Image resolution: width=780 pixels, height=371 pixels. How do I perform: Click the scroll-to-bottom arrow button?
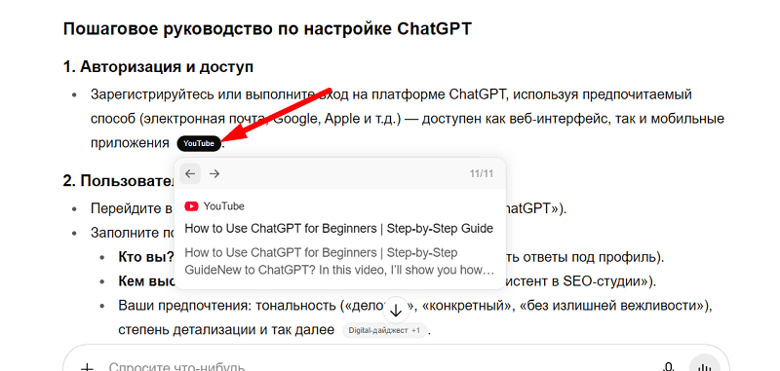pyautogui.click(x=396, y=311)
